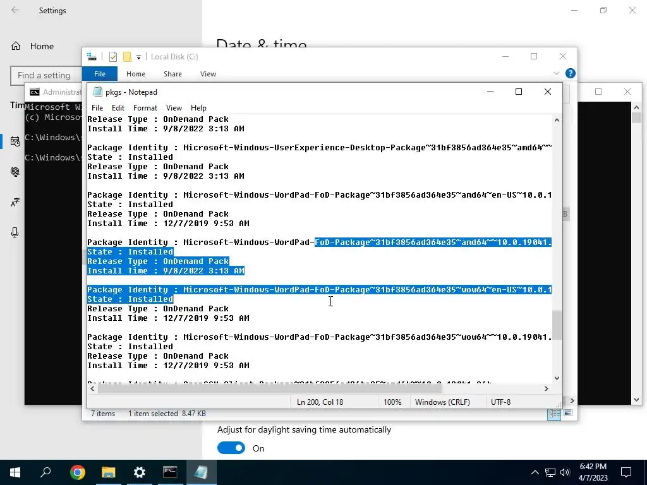Screen dimensions: 647x485
Task: Click Notepad vertical scrollbar thumb
Action: pyautogui.click(x=557, y=325)
